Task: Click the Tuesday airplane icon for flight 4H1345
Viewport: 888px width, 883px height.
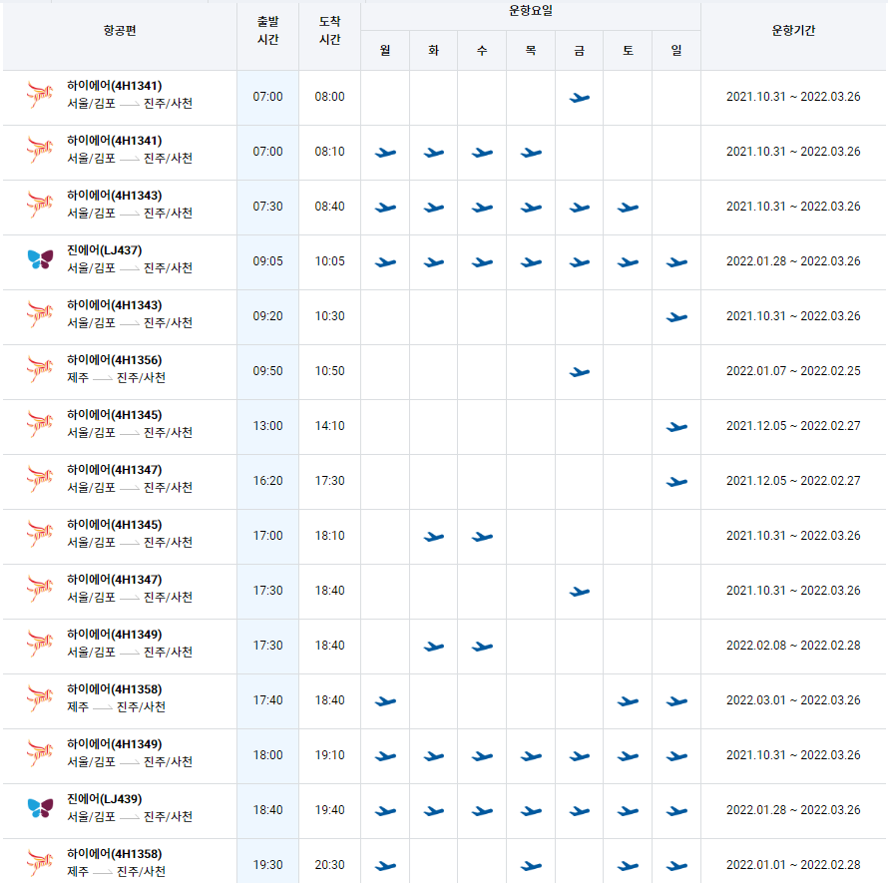Action: coord(433,536)
